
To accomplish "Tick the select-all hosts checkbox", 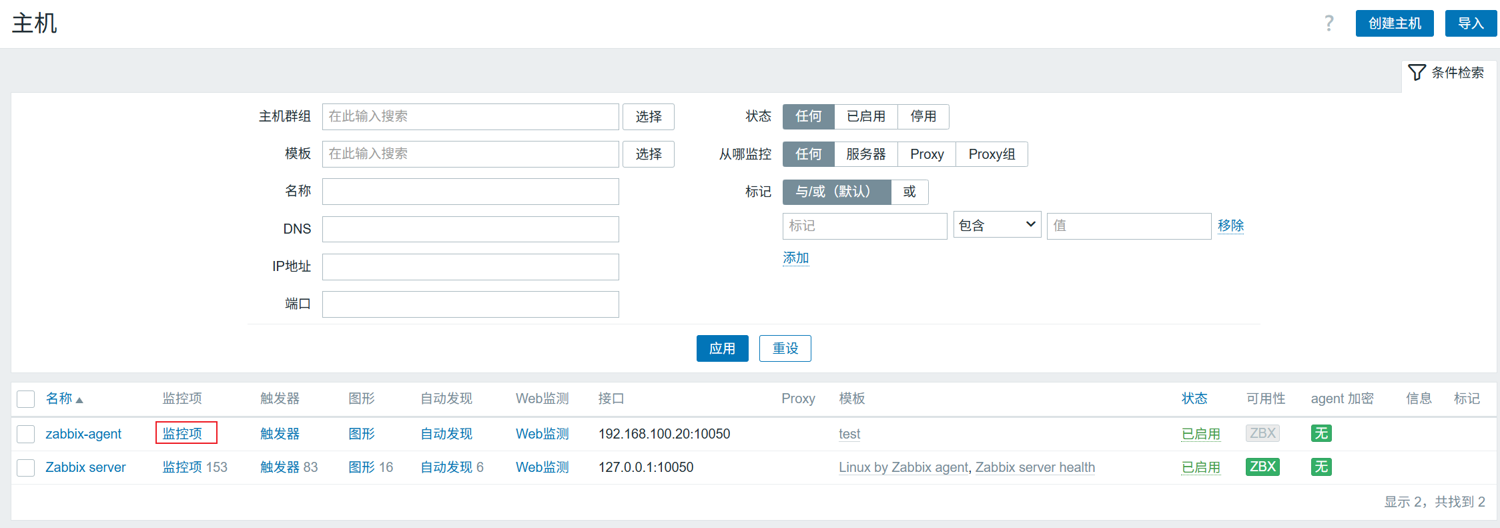I will click(x=25, y=399).
